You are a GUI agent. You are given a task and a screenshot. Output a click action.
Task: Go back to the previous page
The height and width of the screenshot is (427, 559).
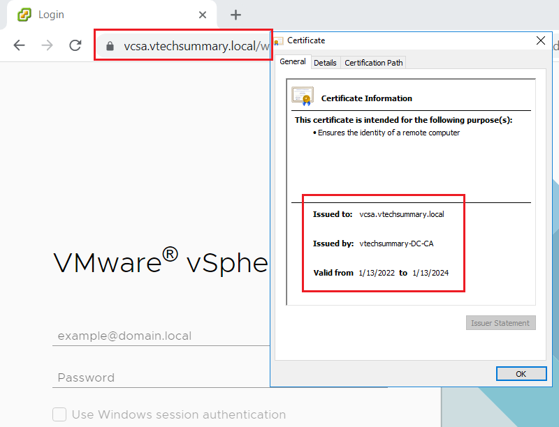point(19,45)
